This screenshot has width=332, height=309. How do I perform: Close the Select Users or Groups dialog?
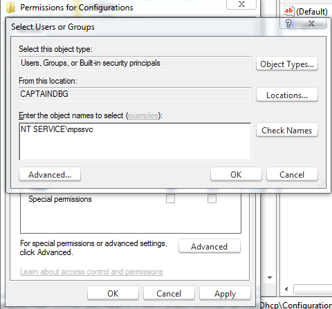(x=311, y=24)
